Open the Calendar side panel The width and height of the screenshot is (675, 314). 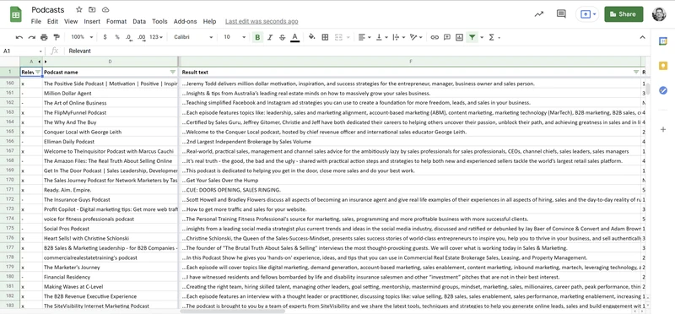coord(663,41)
